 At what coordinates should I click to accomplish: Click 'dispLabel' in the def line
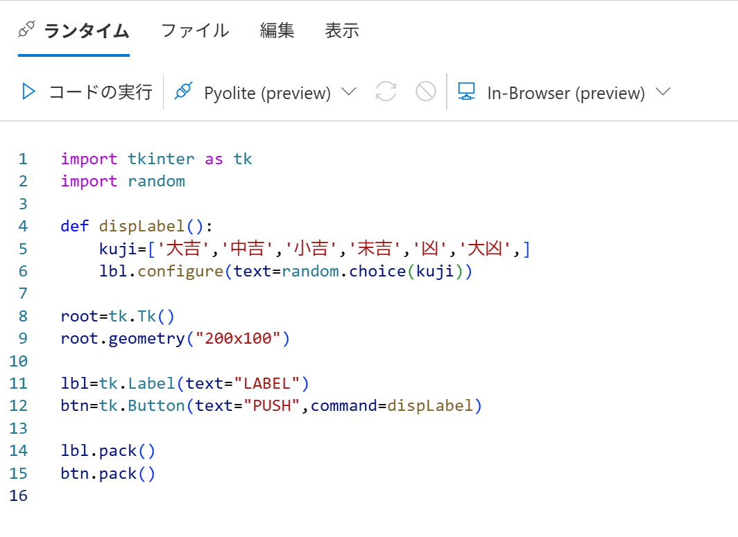coord(141,227)
